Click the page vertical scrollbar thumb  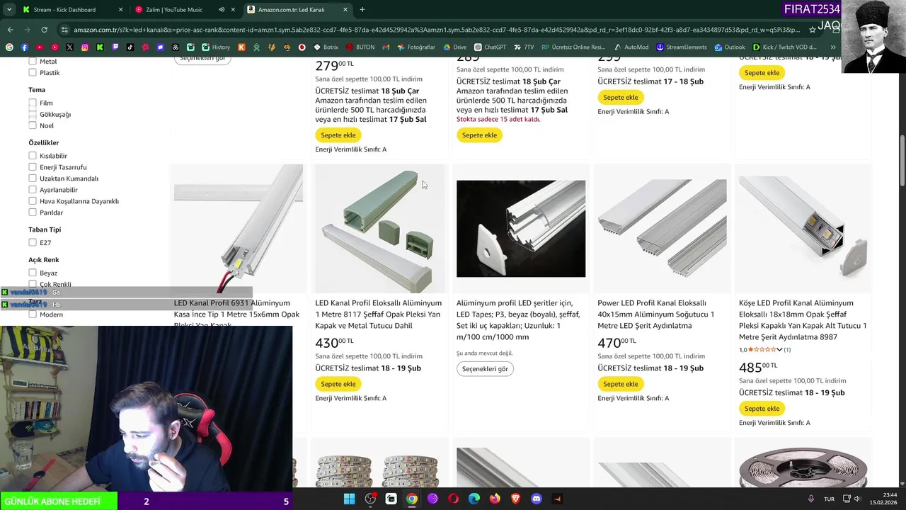pos(901,159)
